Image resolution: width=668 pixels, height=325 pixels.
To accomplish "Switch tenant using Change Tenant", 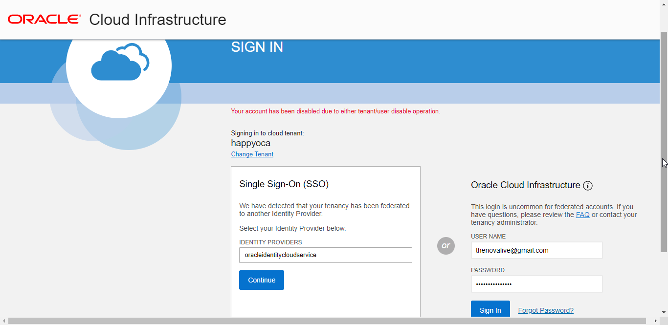I will [x=252, y=154].
